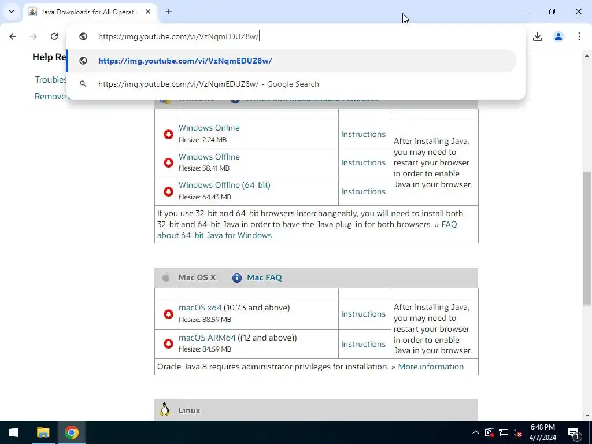592x444 pixels.
Task: Open File Explorer from the taskbar
Action: pos(43,432)
